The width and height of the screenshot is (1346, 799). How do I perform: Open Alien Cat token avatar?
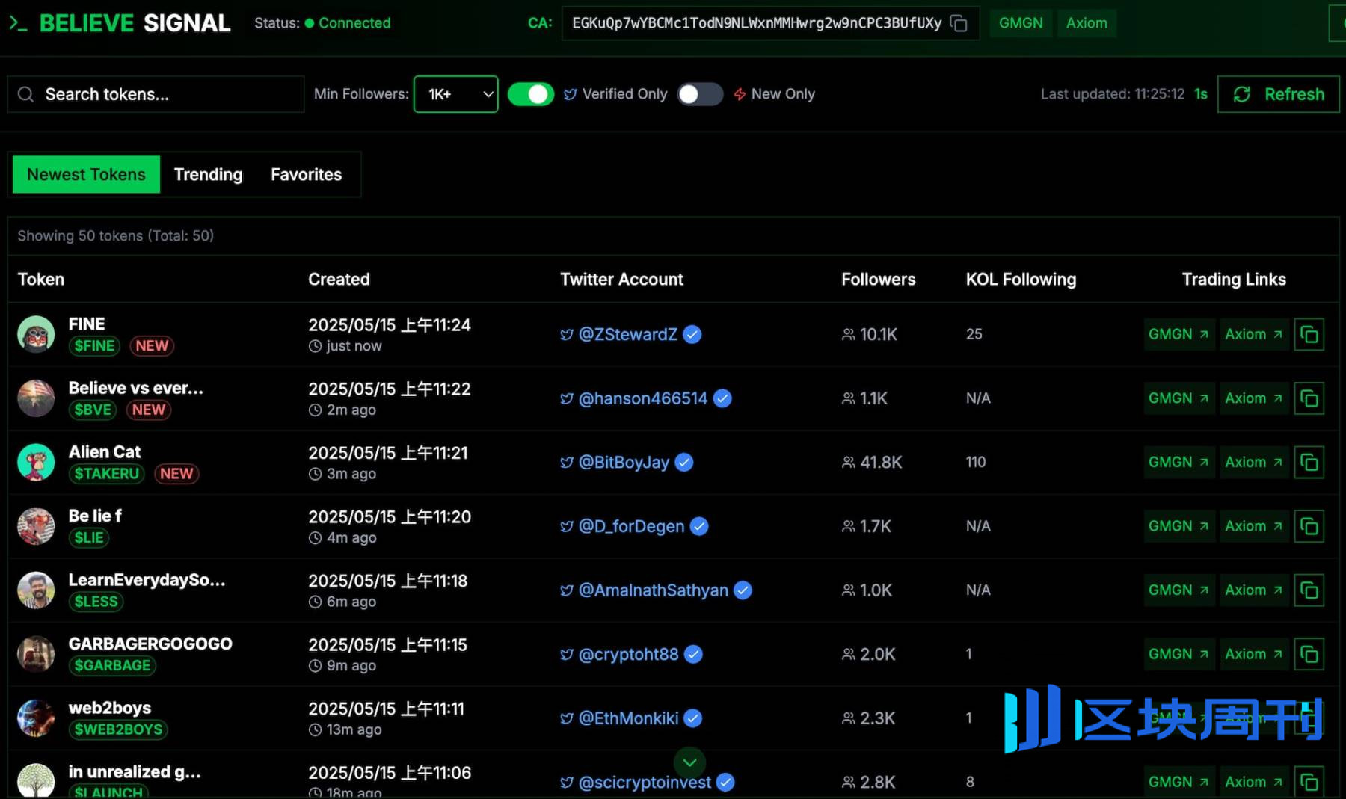(36, 462)
